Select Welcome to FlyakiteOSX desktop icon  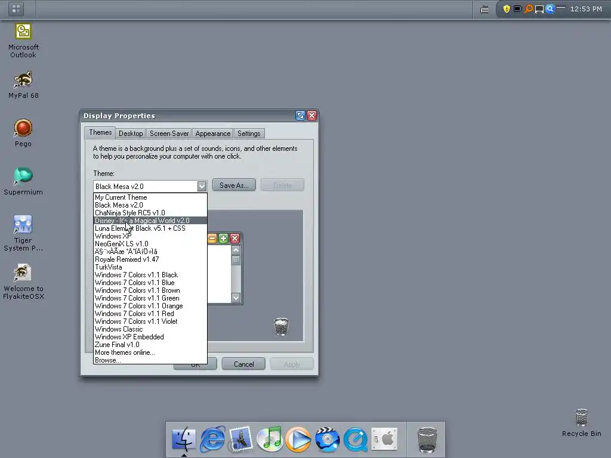coord(23,281)
